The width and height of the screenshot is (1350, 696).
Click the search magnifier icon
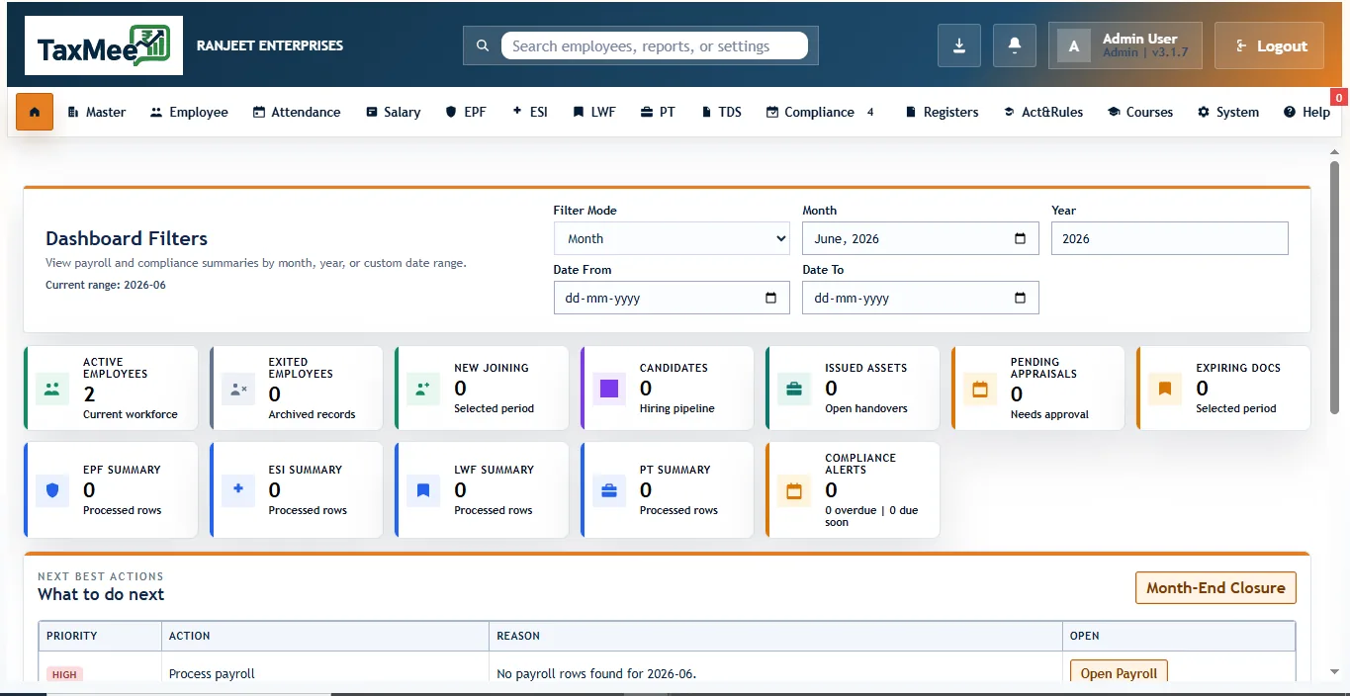click(483, 45)
